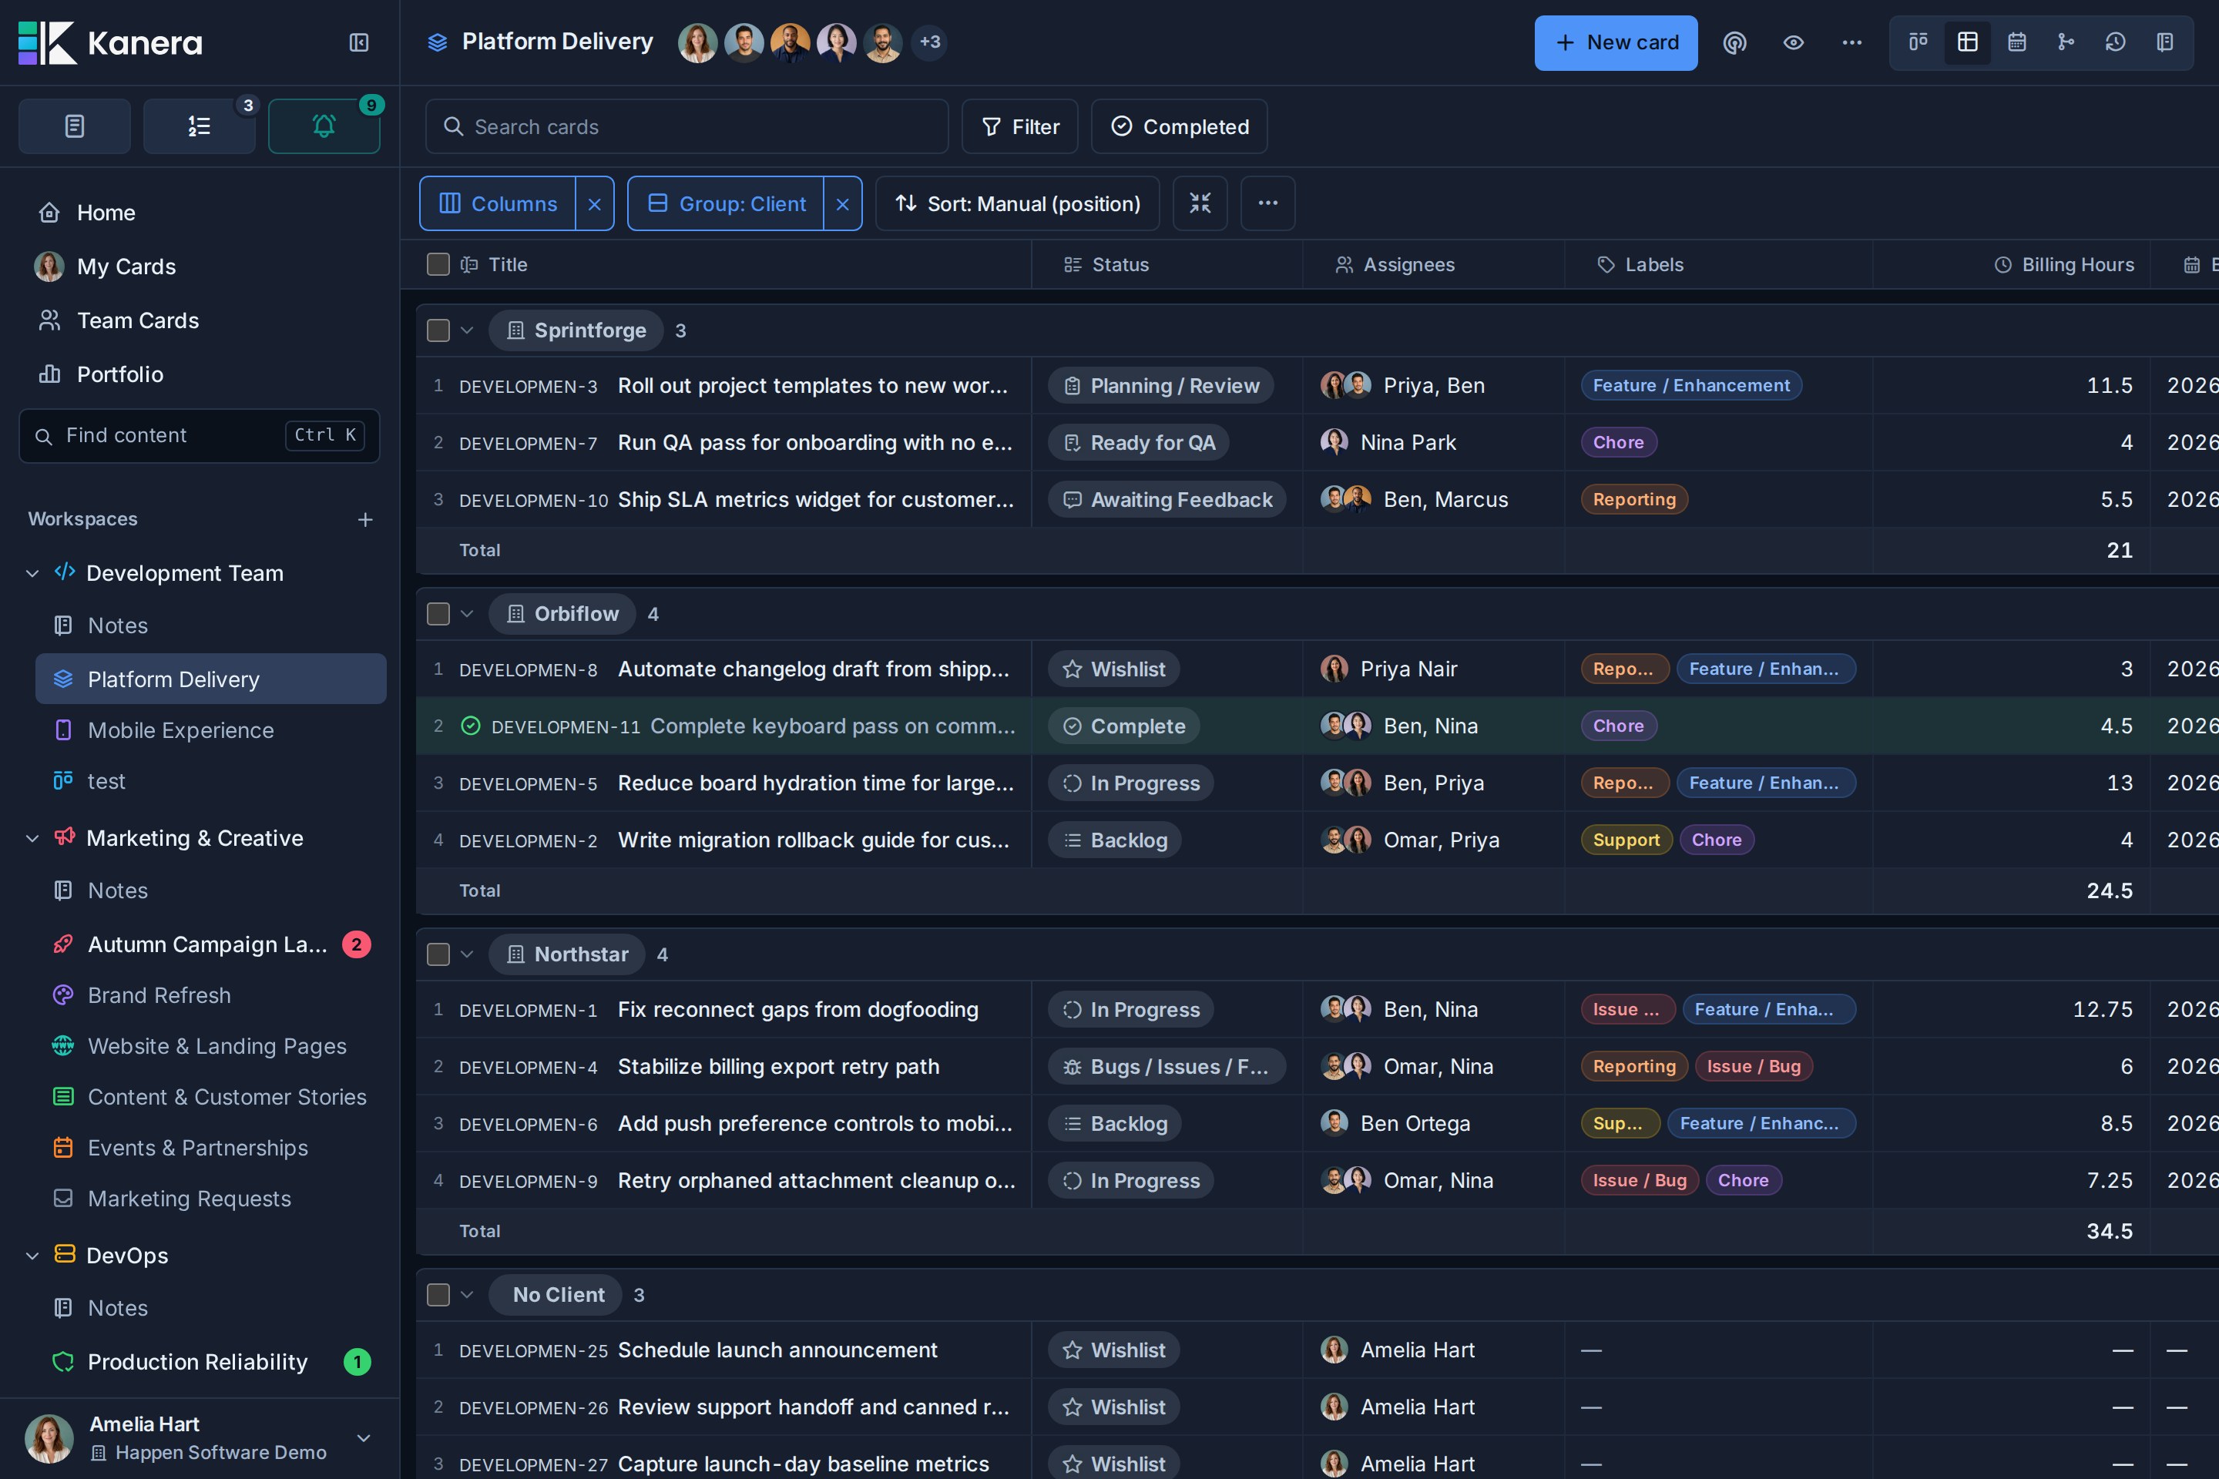The height and width of the screenshot is (1479, 2219).
Task: Tick the select-all checkbox beside Title
Action: coord(438,265)
